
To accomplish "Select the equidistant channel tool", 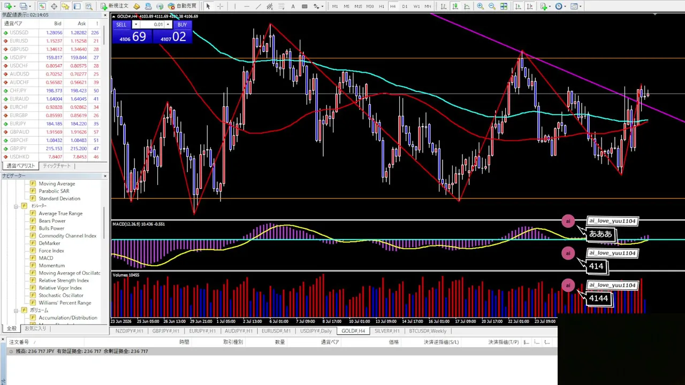I will 270,6.
